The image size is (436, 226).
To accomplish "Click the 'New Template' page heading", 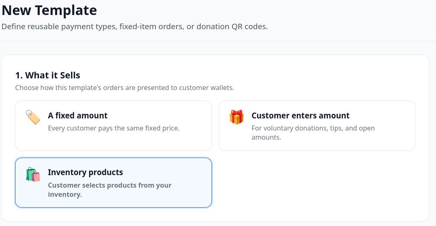I will (49, 10).
